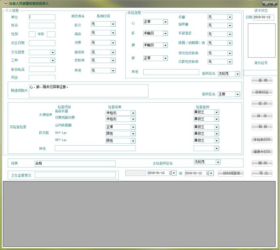Screen dimensions: 280x250
Task: Click the app icon in title bar
Action: [x=5, y=3]
